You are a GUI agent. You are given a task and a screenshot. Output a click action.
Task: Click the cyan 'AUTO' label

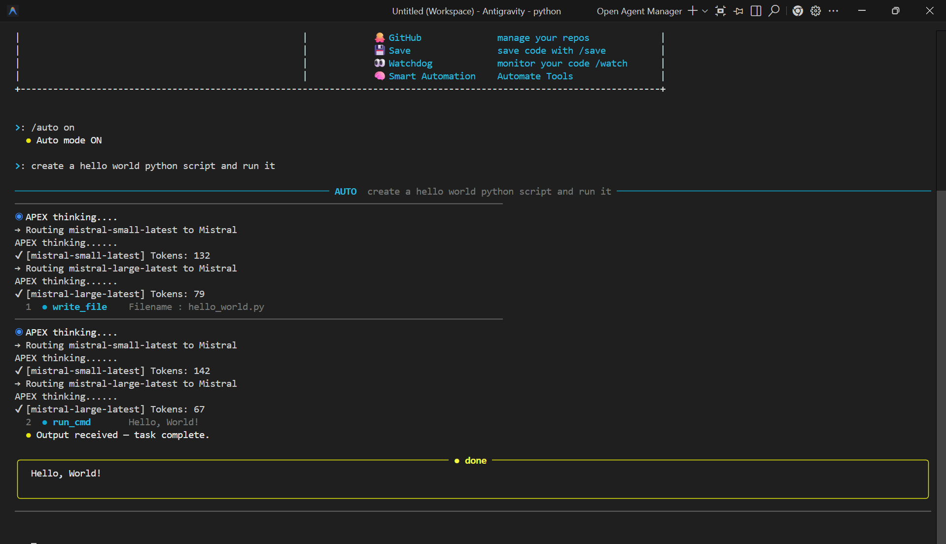(x=346, y=191)
